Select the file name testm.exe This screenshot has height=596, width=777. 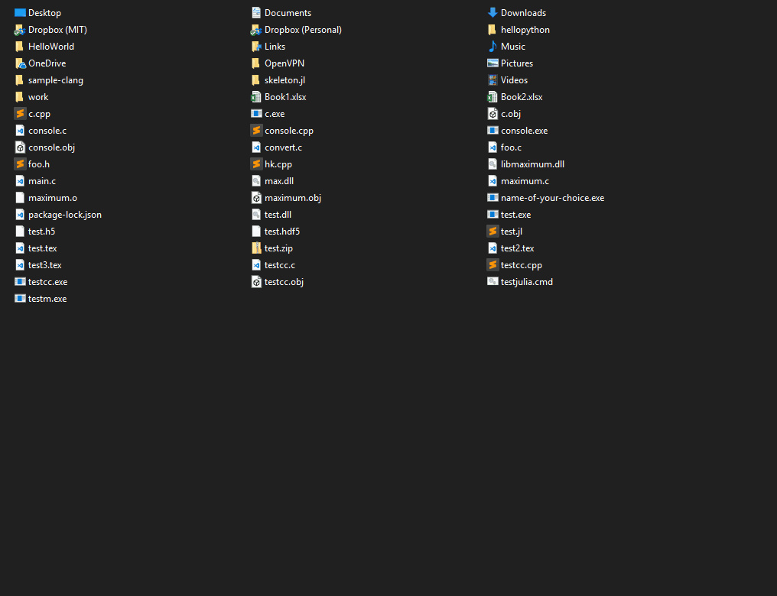(47, 299)
